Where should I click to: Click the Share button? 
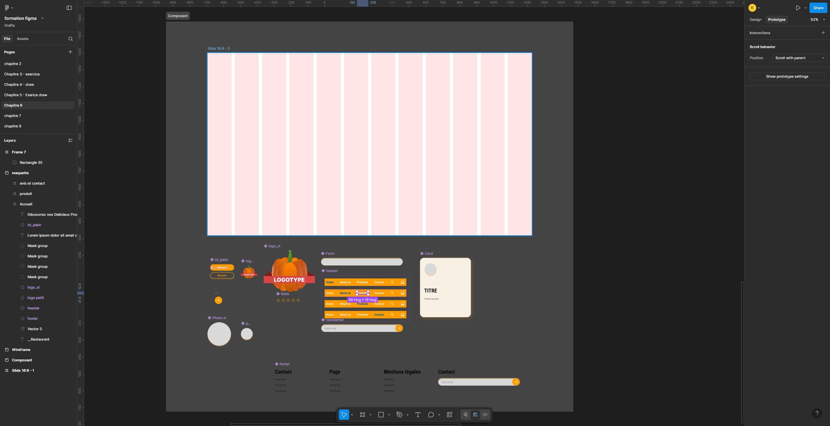(x=818, y=8)
